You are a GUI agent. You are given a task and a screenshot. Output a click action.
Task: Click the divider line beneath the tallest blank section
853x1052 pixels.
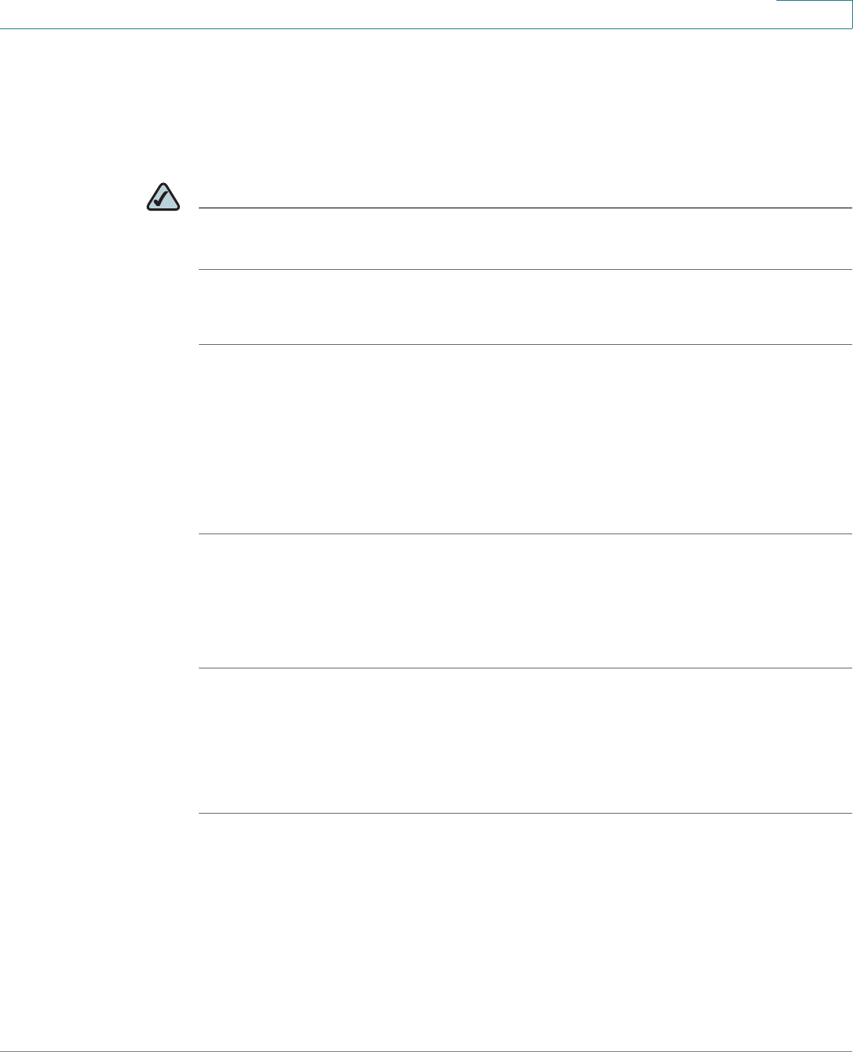pos(524,534)
